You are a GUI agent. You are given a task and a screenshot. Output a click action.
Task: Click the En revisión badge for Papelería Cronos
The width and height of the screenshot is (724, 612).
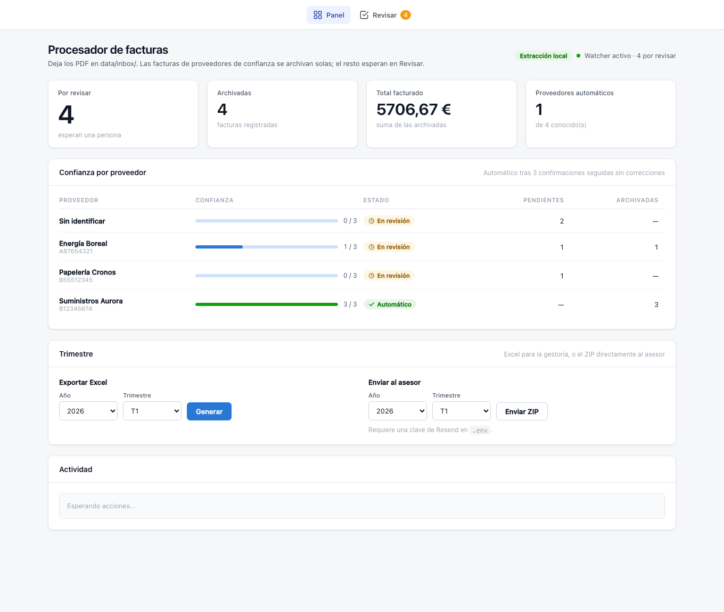tap(389, 276)
